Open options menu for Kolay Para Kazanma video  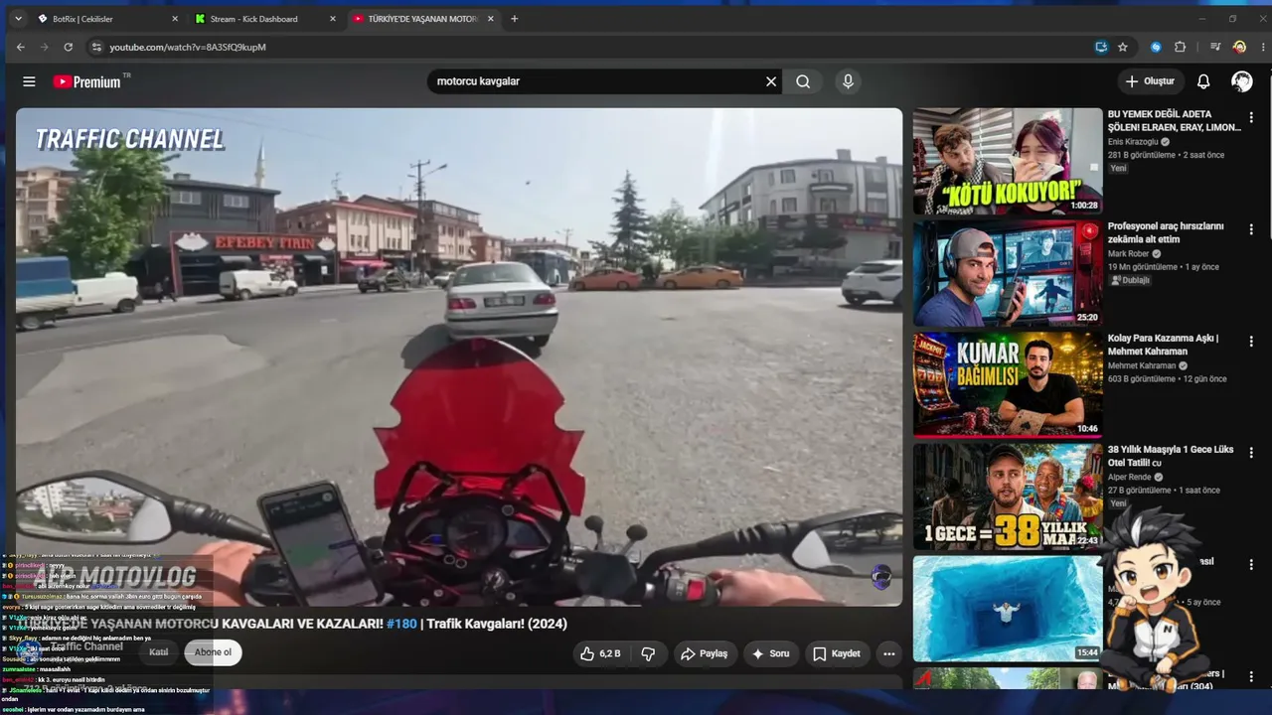pos(1251,342)
